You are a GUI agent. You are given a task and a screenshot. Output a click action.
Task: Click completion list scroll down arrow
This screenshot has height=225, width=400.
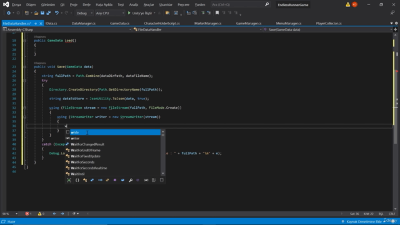(163, 174)
